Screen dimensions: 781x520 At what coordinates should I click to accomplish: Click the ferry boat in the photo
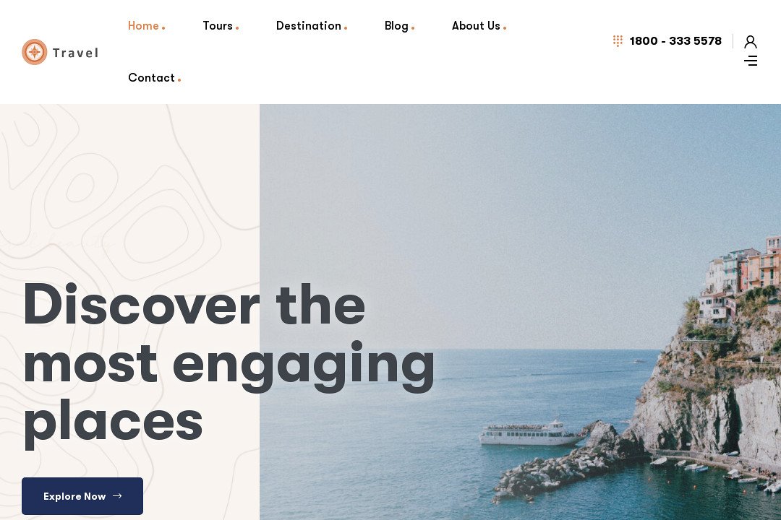click(532, 433)
